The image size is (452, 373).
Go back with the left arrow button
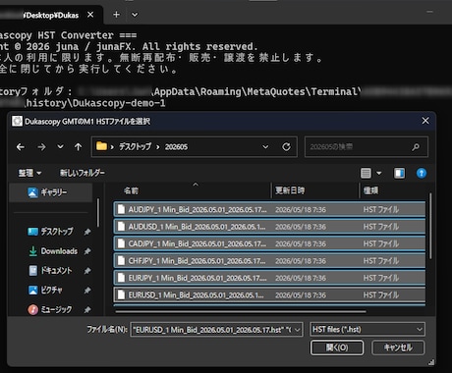[x=21, y=147]
